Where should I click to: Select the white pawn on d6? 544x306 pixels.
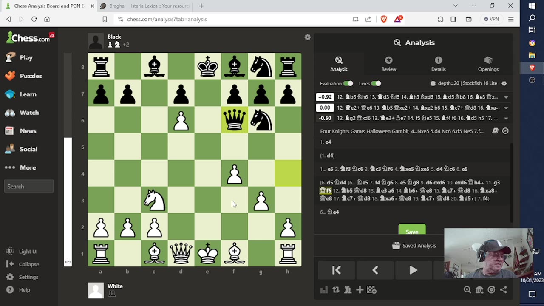coord(181,120)
